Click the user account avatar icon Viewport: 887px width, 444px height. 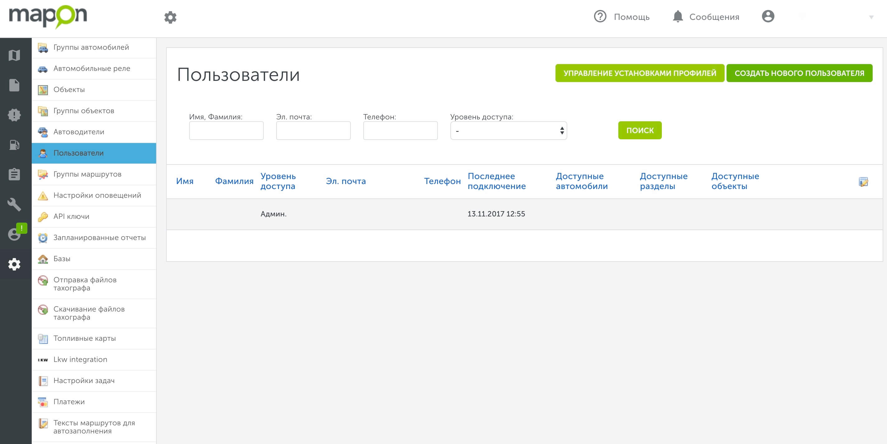(x=768, y=16)
